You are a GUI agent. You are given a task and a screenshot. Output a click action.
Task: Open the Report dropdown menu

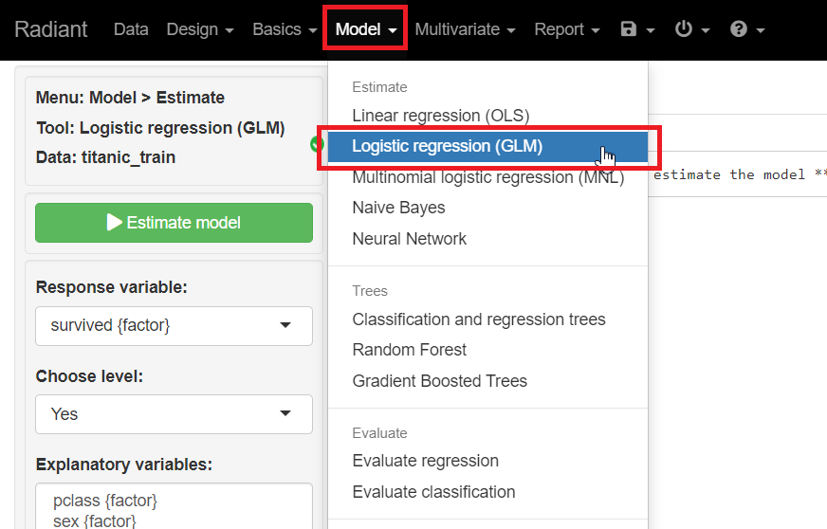(x=566, y=29)
